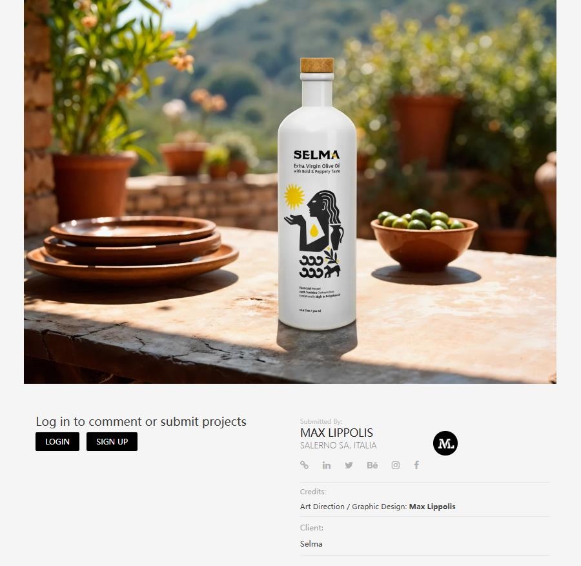Click the Client section label
This screenshot has width=581, height=566.
pos(312,527)
